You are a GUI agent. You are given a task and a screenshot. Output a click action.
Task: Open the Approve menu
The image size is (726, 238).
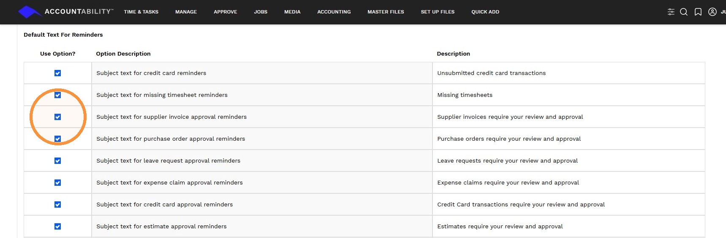click(225, 12)
